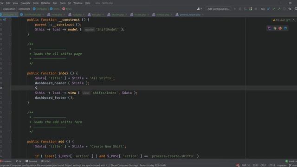Click the 4 spaces indent status entry
297x167 pixels.
(x=282, y=165)
